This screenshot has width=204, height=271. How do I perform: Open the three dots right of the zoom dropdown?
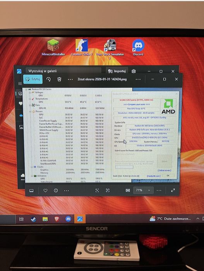(159, 190)
